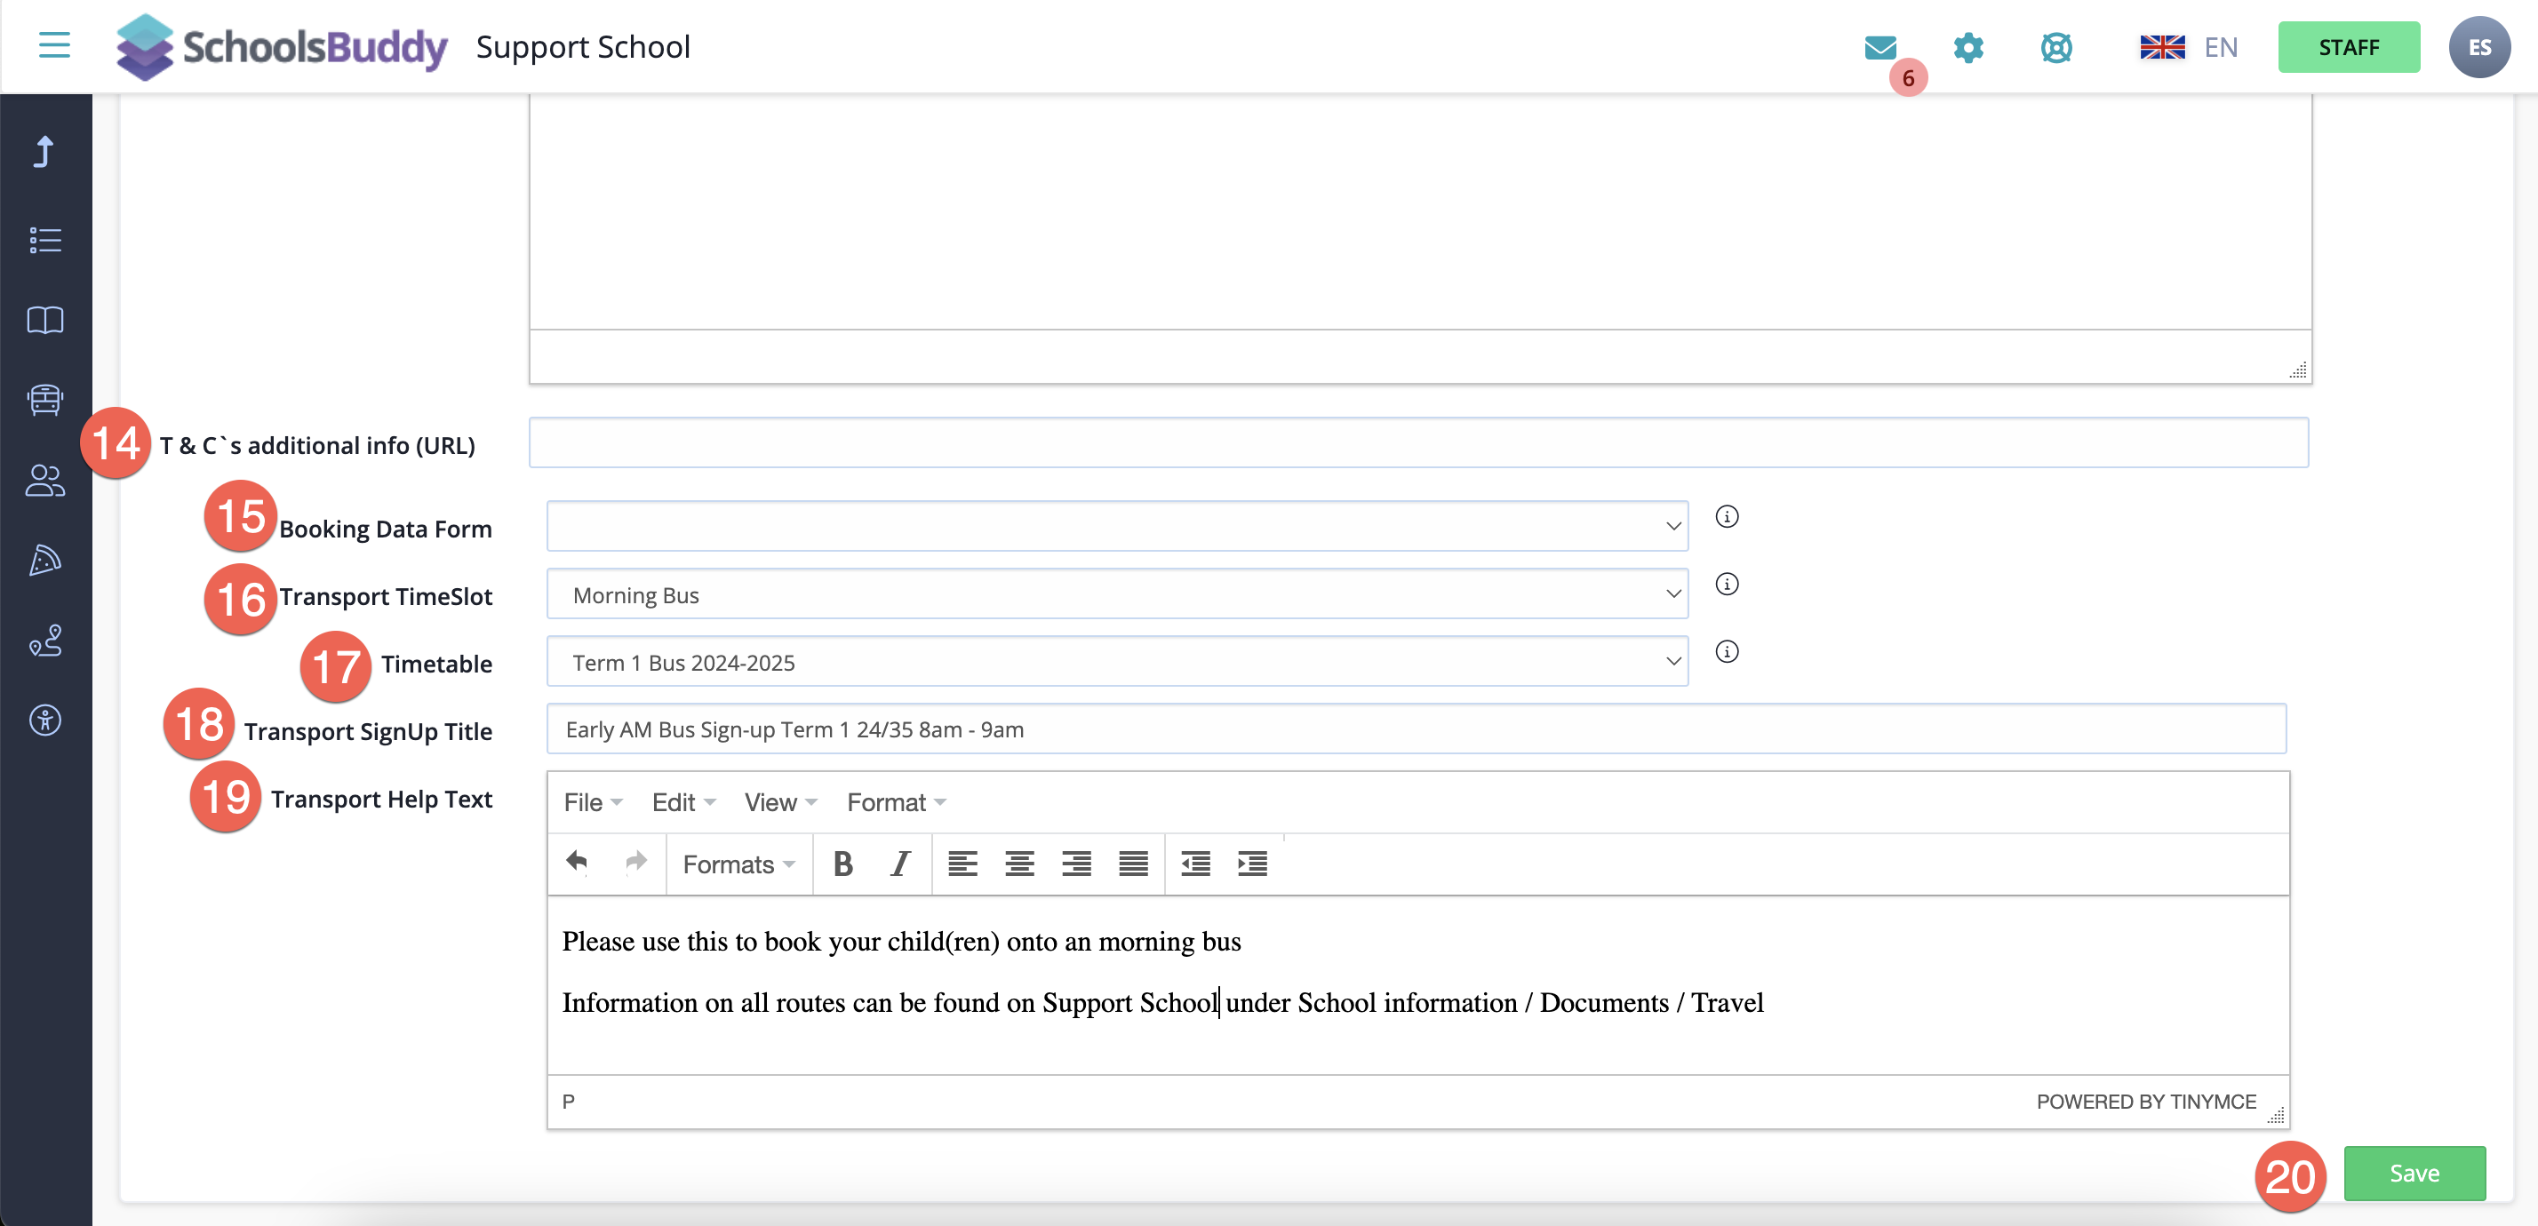The height and width of the screenshot is (1226, 2538).
Task: Align text left
Action: [x=962, y=864]
